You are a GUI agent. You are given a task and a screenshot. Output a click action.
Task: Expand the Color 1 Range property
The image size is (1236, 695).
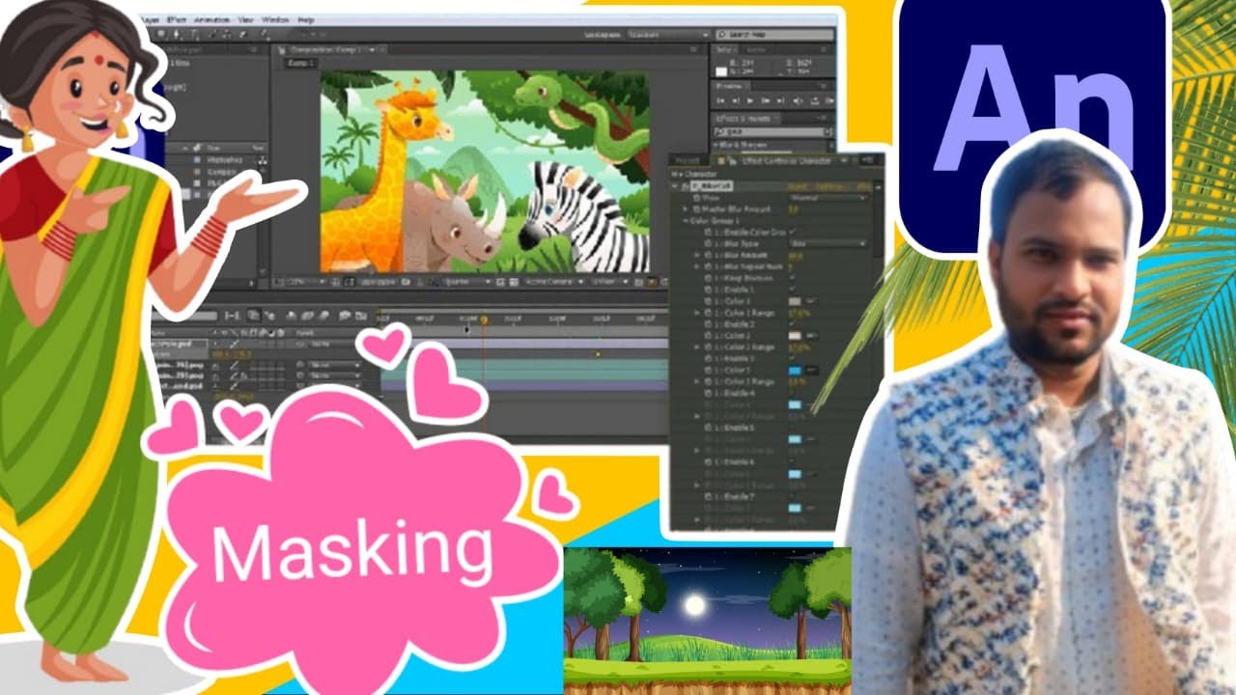coord(696,313)
